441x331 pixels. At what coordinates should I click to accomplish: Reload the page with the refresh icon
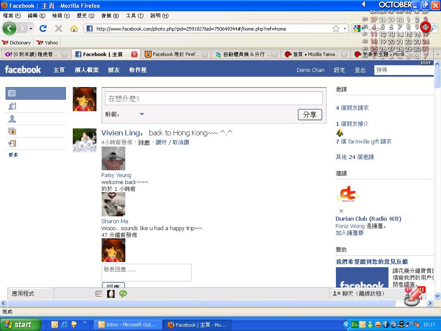click(43, 28)
